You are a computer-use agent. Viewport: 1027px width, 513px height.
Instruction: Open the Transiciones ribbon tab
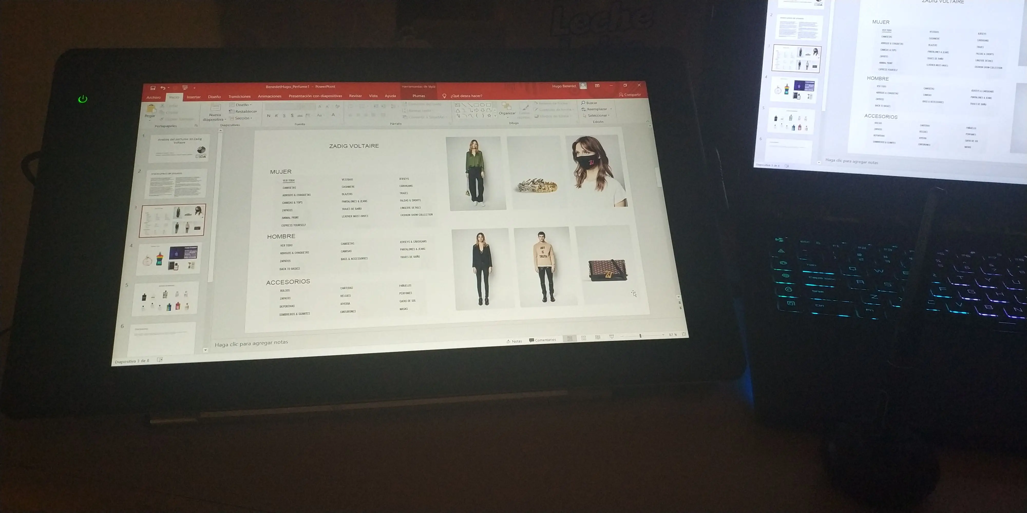(x=239, y=96)
